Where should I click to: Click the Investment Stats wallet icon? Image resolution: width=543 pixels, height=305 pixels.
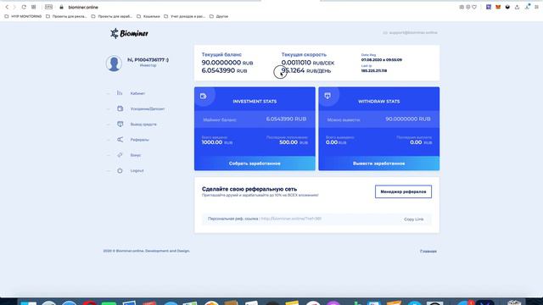pyautogui.click(x=204, y=96)
